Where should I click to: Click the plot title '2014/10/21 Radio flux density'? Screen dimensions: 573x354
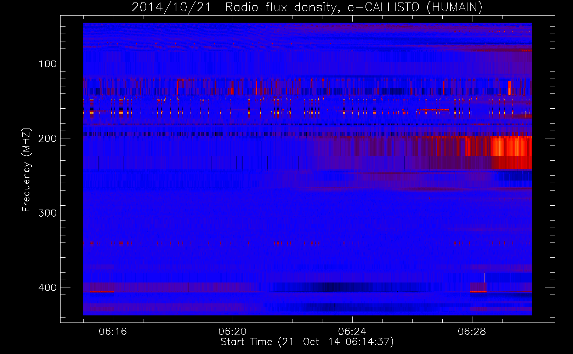pos(307,7)
